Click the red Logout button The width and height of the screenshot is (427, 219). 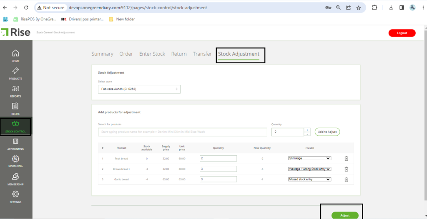pos(402,33)
